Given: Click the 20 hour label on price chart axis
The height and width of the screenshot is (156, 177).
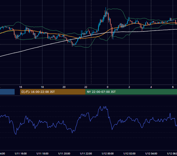Looking at the screenshot, I should [x=64, y=87].
